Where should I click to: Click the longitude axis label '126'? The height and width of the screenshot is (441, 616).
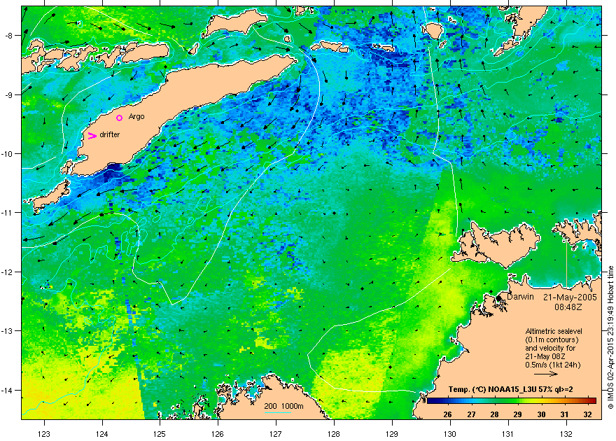(x=218, y=434)
